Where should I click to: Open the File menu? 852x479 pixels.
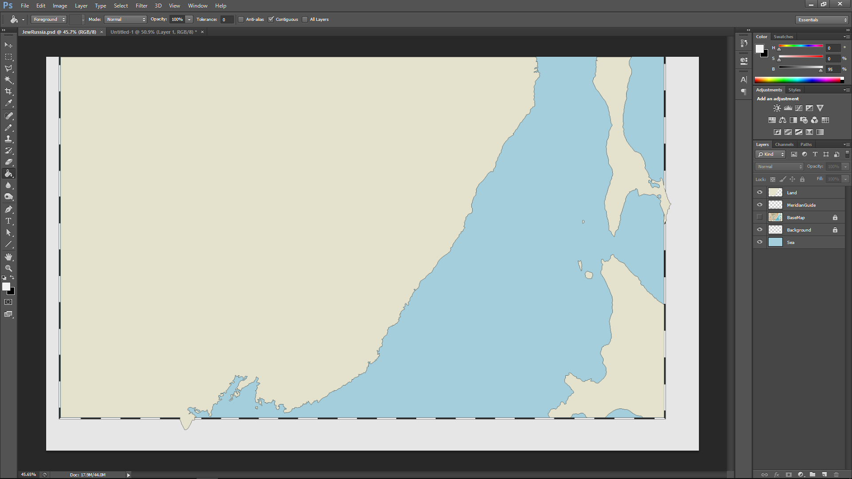click(x=25, y=6)
